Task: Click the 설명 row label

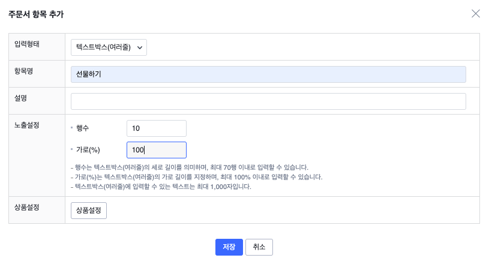Action: (x=20, y=98)
